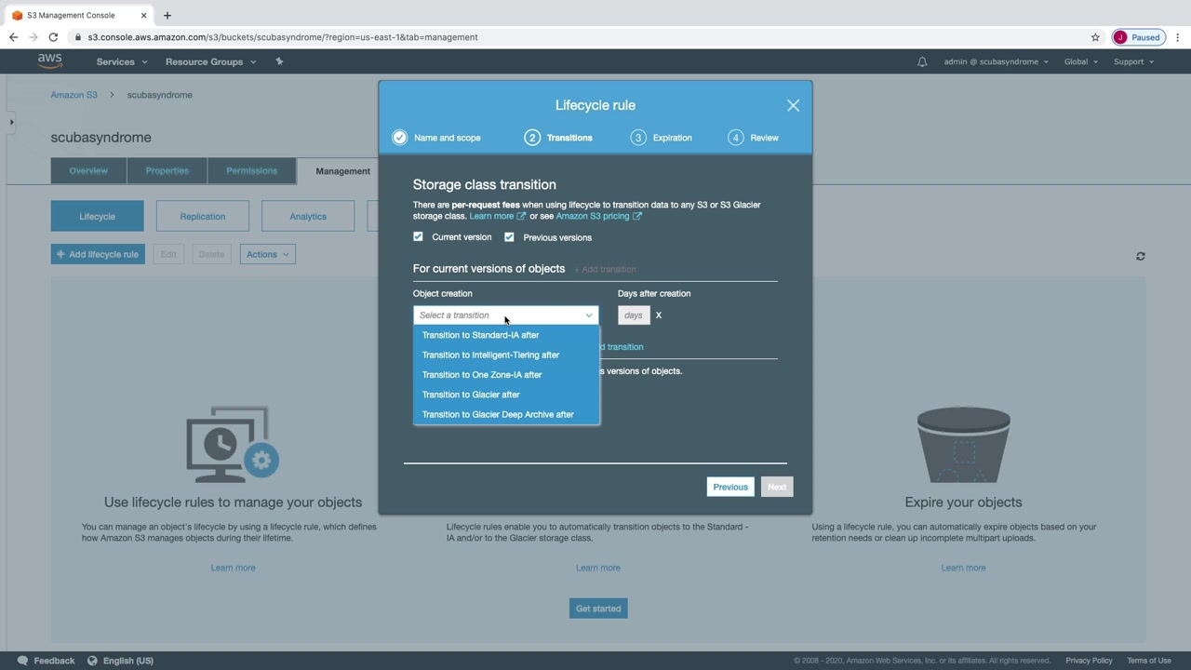Close the Lifecycle rule dialog
This screenshot has width=1191, height=670.
(x=793, y=105)
